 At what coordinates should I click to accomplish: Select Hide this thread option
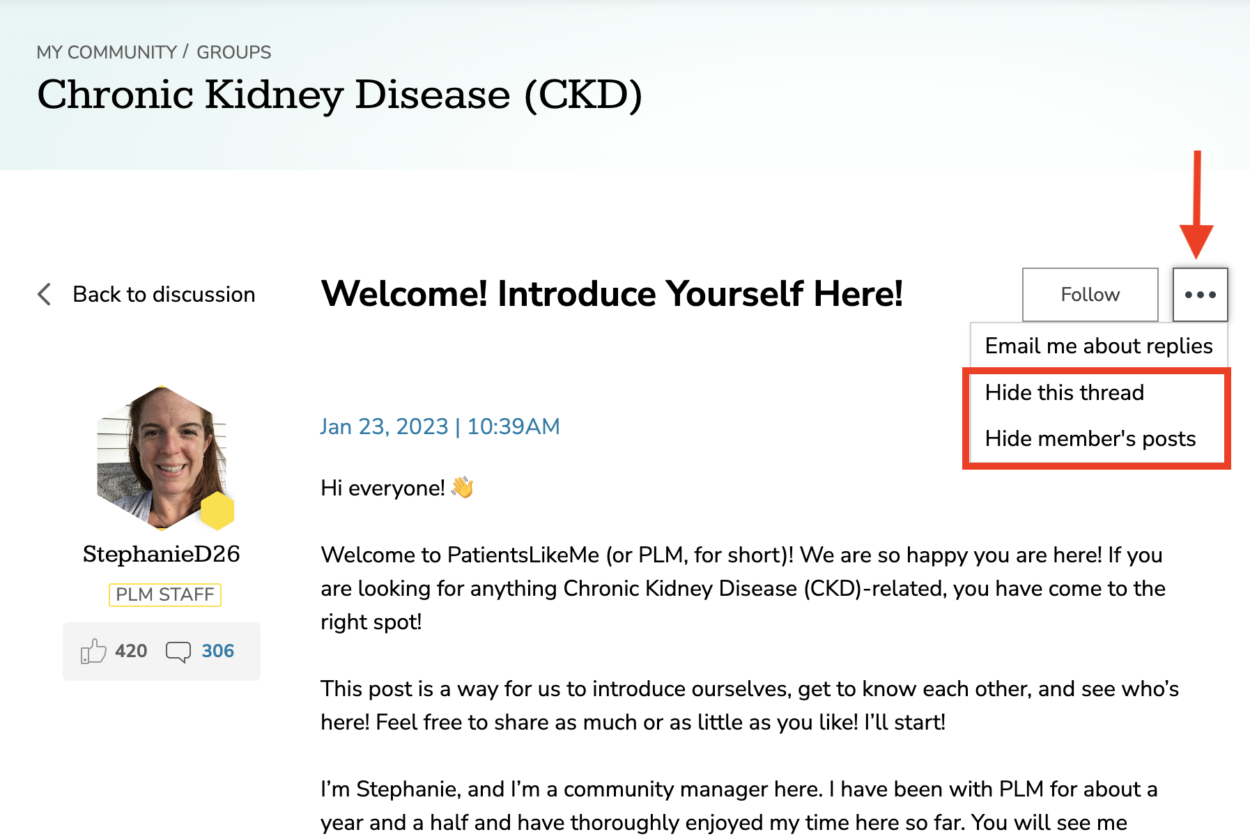(1064, 392)
